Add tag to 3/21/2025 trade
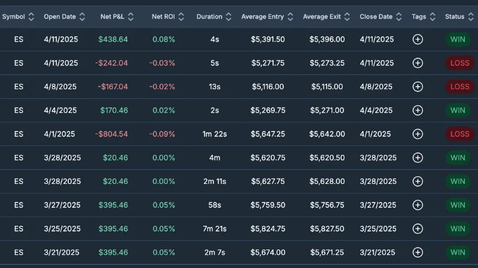 418,253
